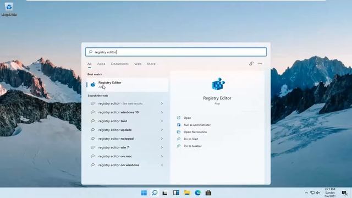Expand 'registry editor on windows' chevron
This screenshot has height=198, width=352.
pyautogui.click(x=162, y=165)
